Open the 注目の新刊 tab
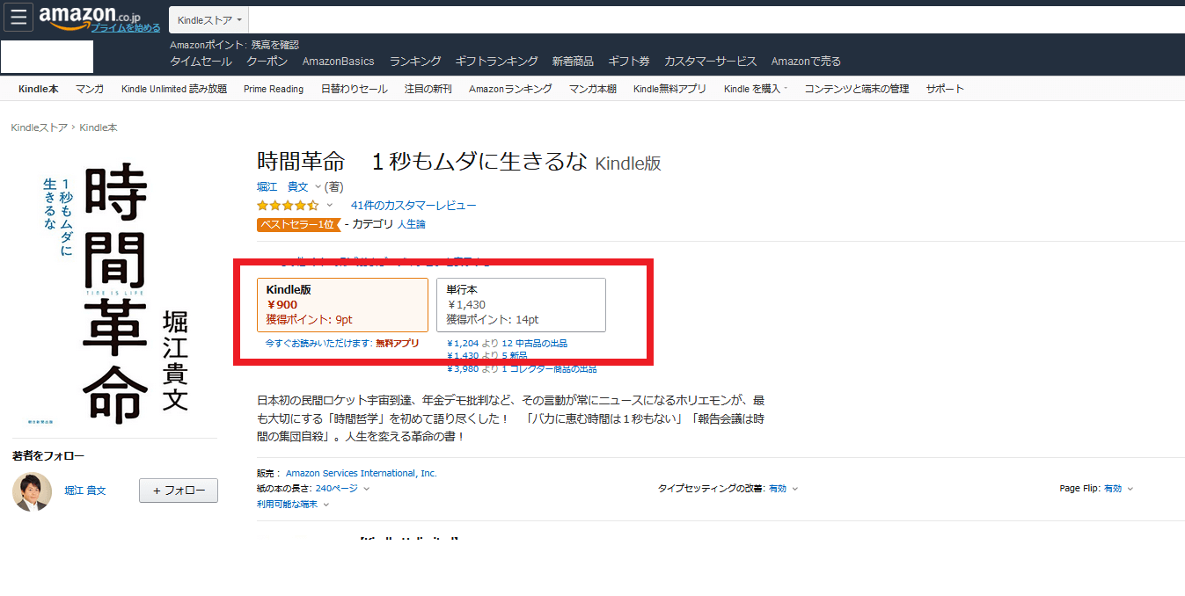1185x596 pixels. click(x=428, y=89)
